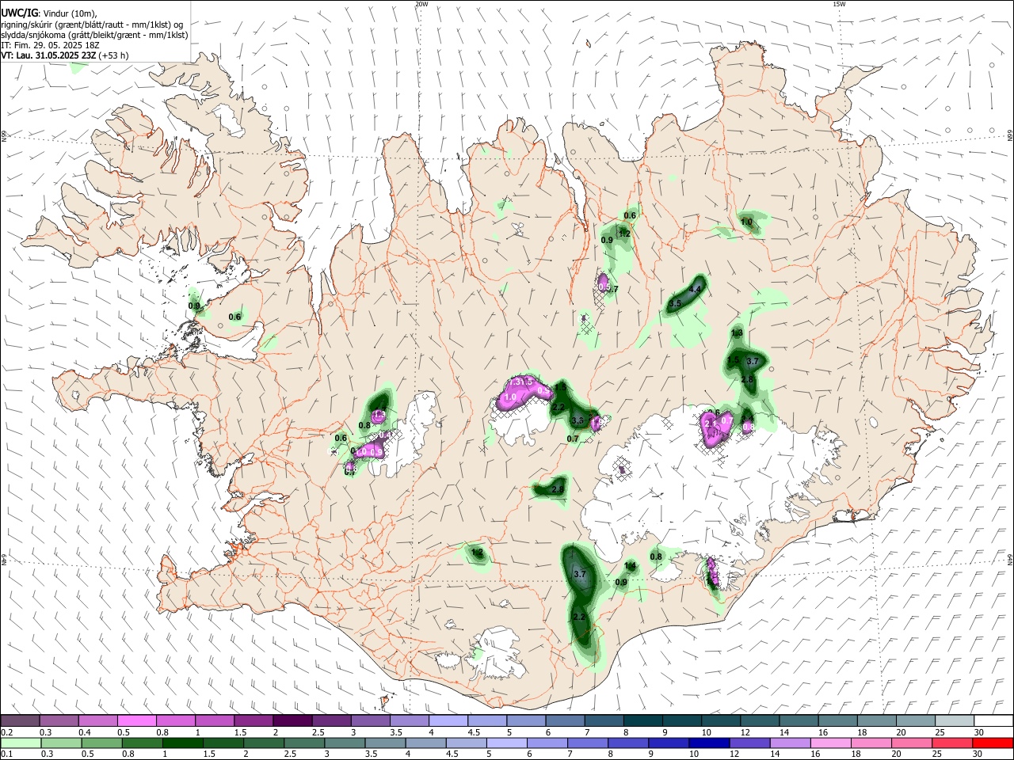
Task: Select the light pink 16 swatch in lower legend
Action: 829,743
